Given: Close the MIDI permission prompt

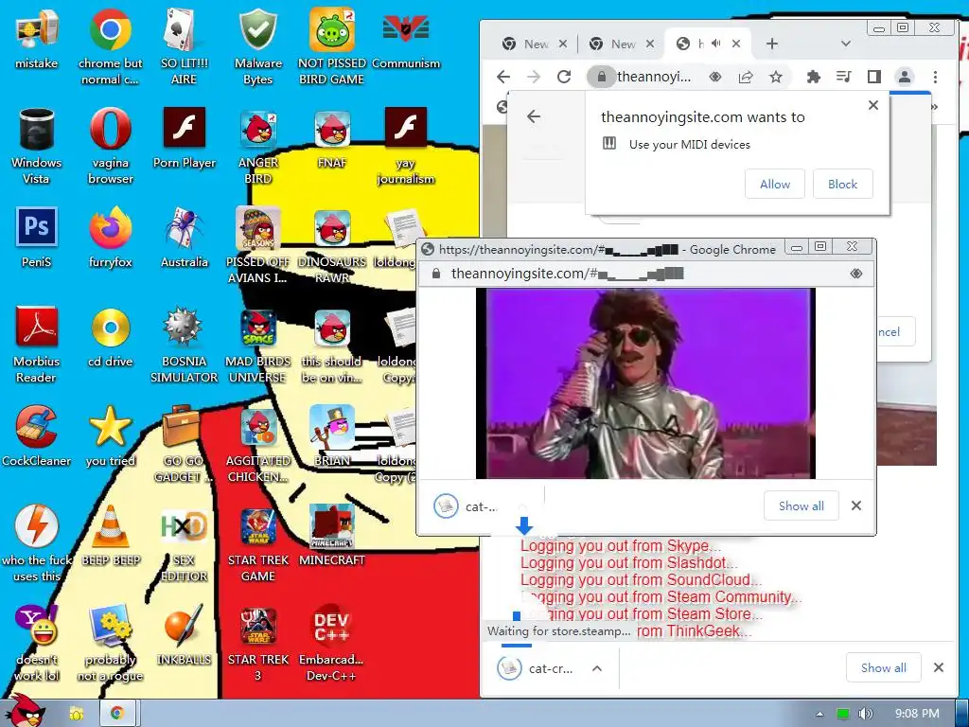Looking at the screenshot, I should click(873, 106).
